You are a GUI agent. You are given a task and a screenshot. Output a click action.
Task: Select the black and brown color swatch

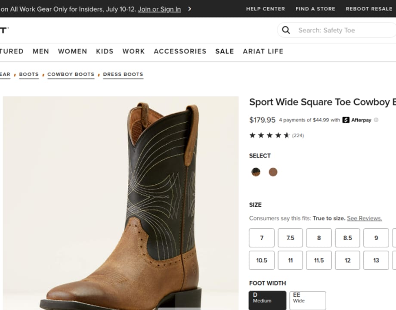point(256,172)
